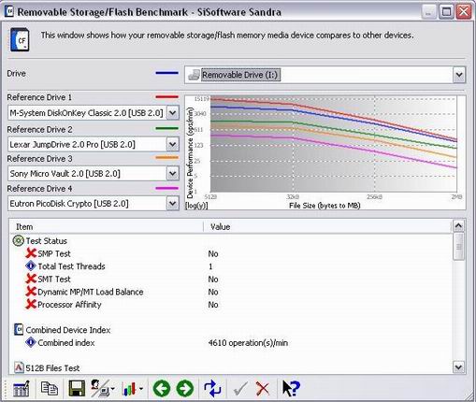The height and width of the screenshot is (402, 476).
Task: Open dropdown arrow beside bar chart icon
Action: [x=141, y=389]
